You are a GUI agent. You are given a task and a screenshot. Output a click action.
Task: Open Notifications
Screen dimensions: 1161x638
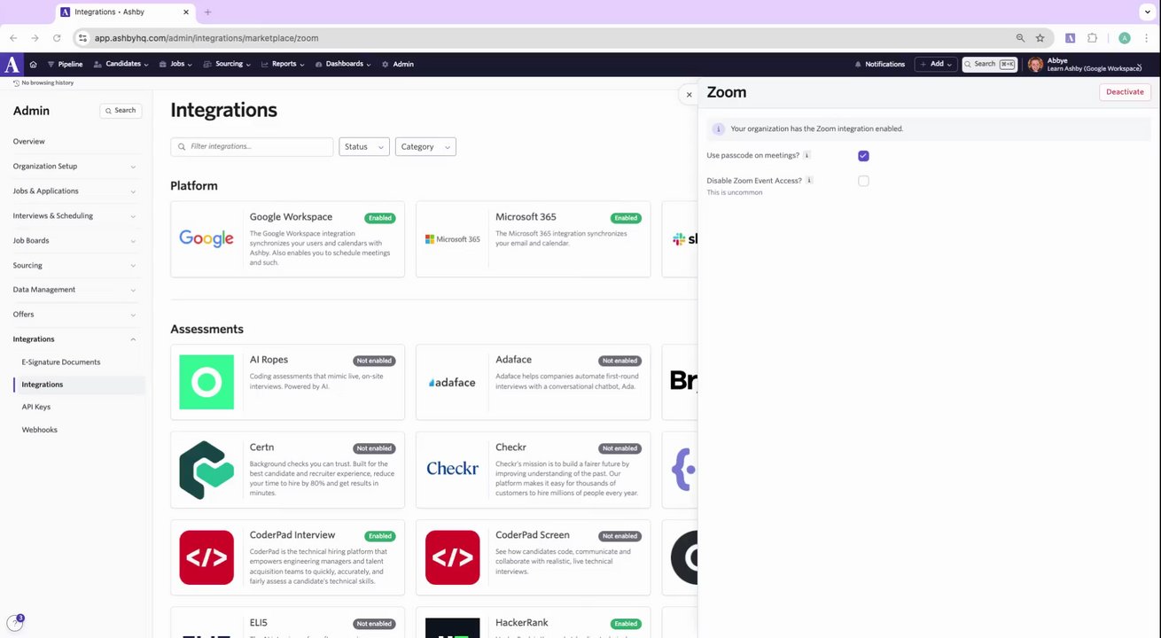[879, 64]
